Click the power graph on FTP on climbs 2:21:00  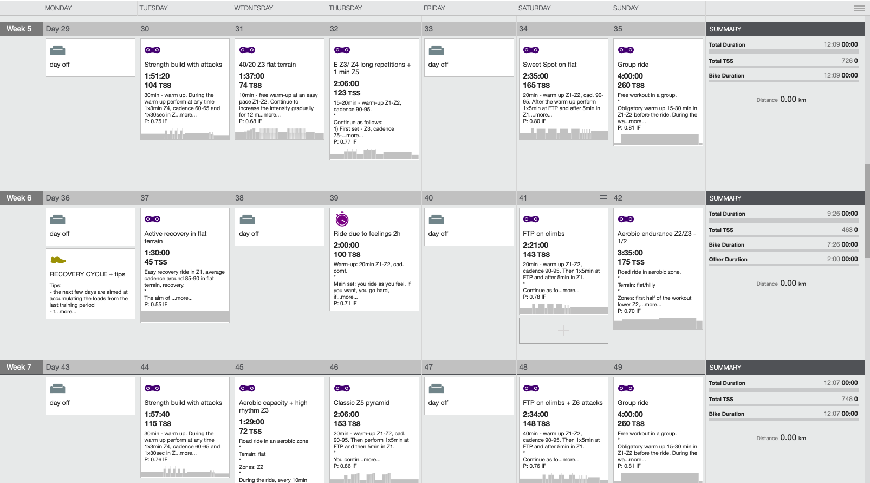pyautogui.click(x=563, y=309)
